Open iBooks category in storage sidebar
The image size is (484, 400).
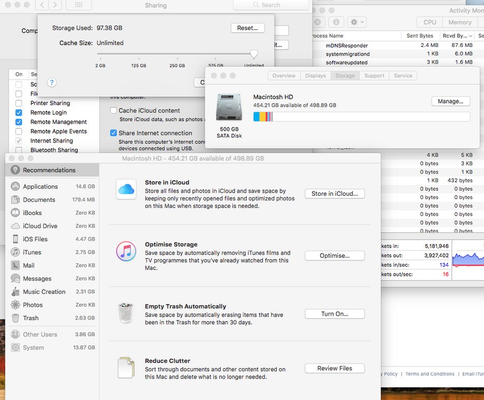click(52, 213)
